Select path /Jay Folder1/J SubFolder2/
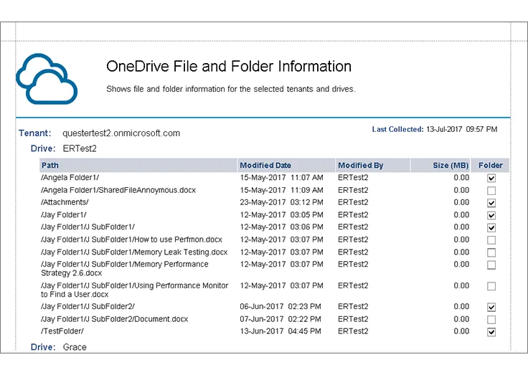Viewport: 528px width, 375px height. click(x=88, y=306)
